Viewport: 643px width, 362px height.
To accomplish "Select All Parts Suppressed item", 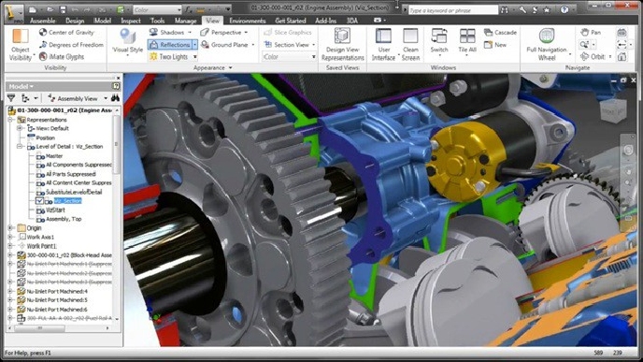I will pyautogui.click(x=70, y=174).
